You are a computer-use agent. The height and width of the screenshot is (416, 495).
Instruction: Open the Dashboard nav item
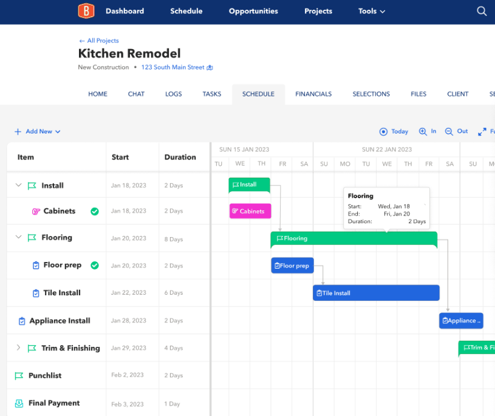click(125, 11)
